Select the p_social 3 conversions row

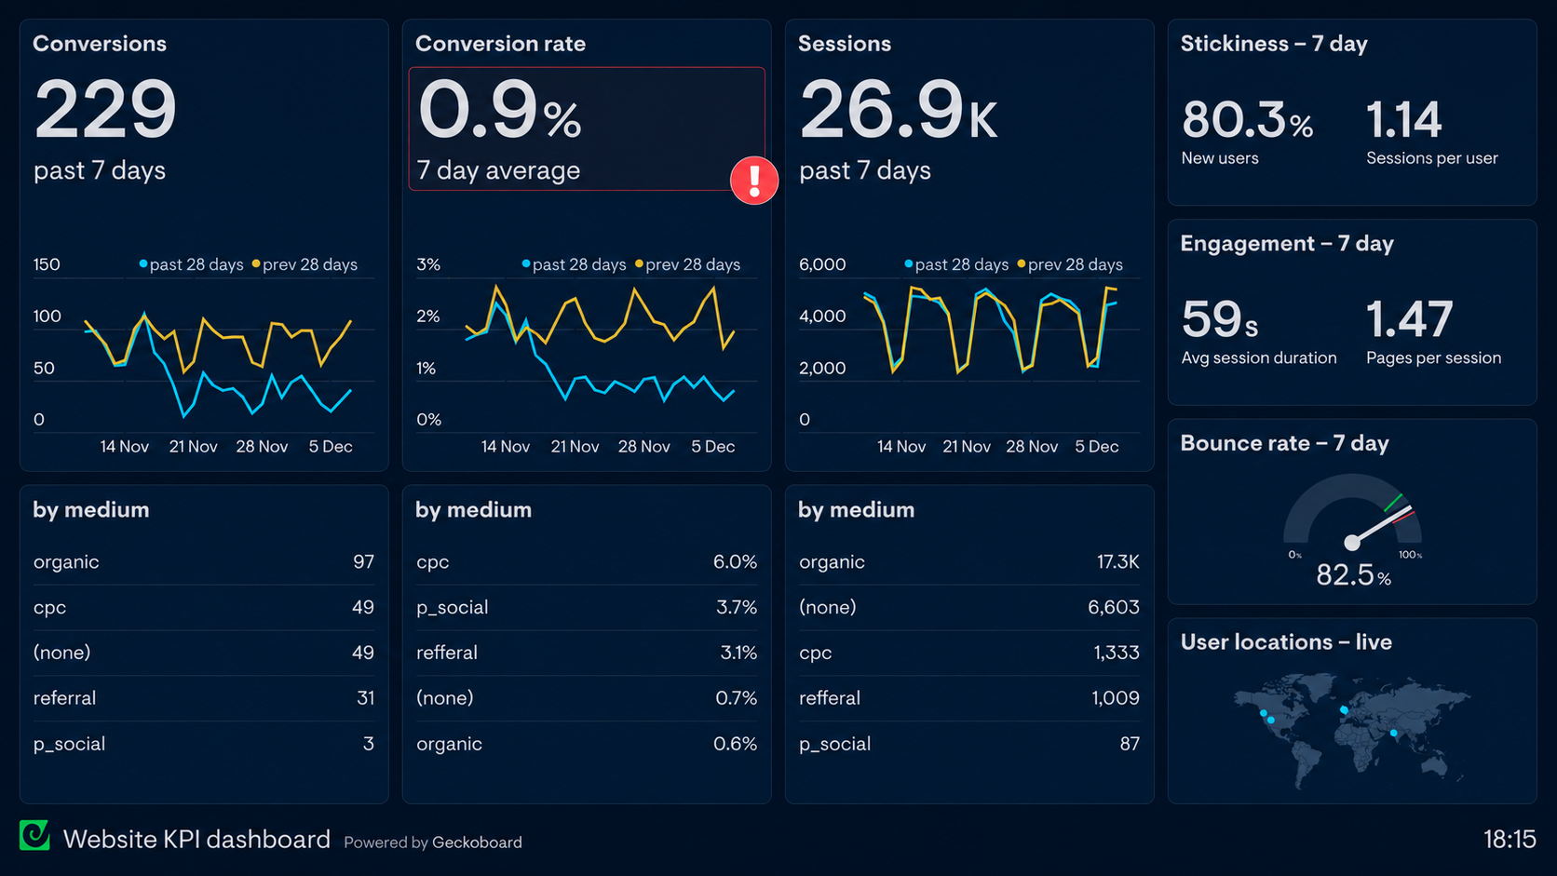pyautogui.click(x=204, y=744)
